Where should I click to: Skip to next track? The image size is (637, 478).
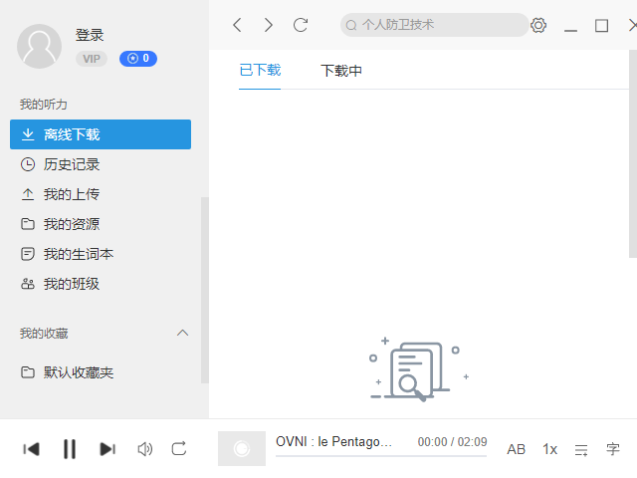[107, 449]
